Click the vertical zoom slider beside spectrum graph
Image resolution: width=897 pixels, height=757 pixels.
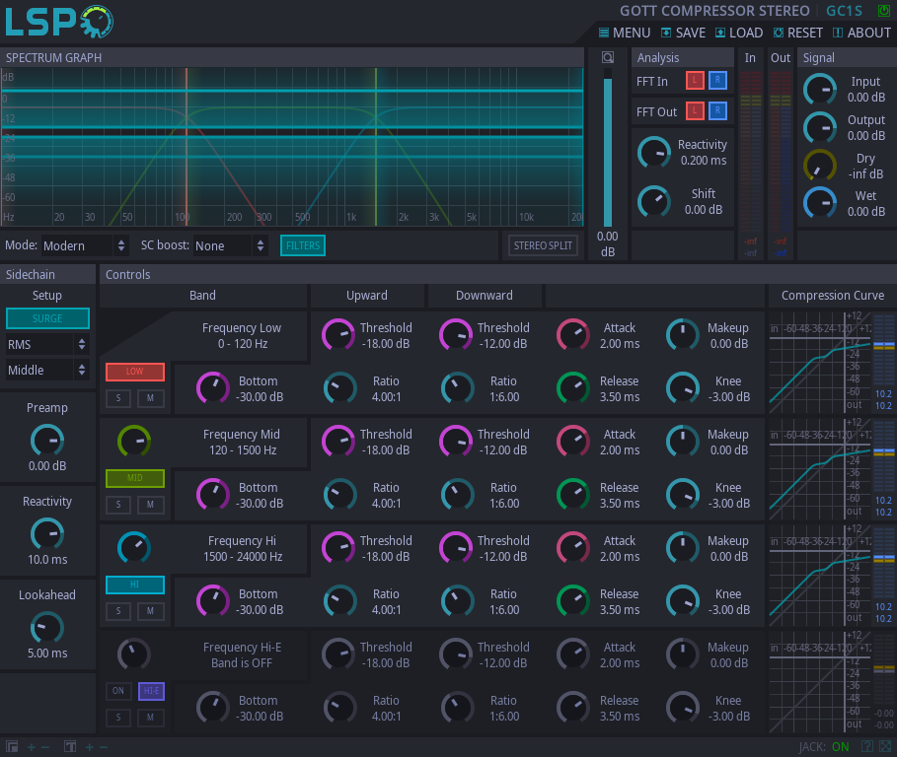[608, 148]
